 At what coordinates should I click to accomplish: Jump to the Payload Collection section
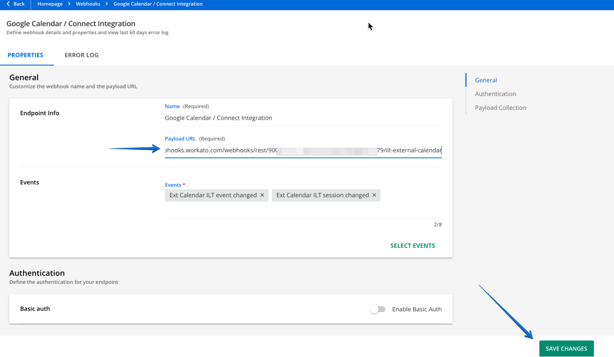pos(500,107)
